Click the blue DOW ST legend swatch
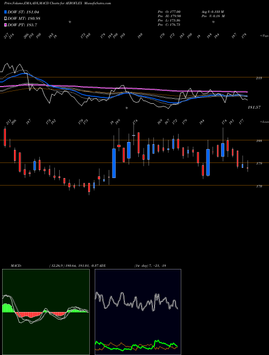 [x=5, y=12]
